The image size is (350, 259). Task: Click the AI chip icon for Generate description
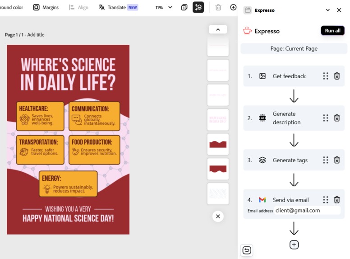[x=262, y=118]
